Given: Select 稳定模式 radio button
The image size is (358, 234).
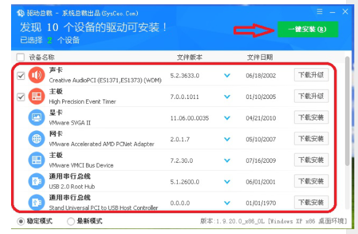Looking at the screenshot, I should point(21,221).
